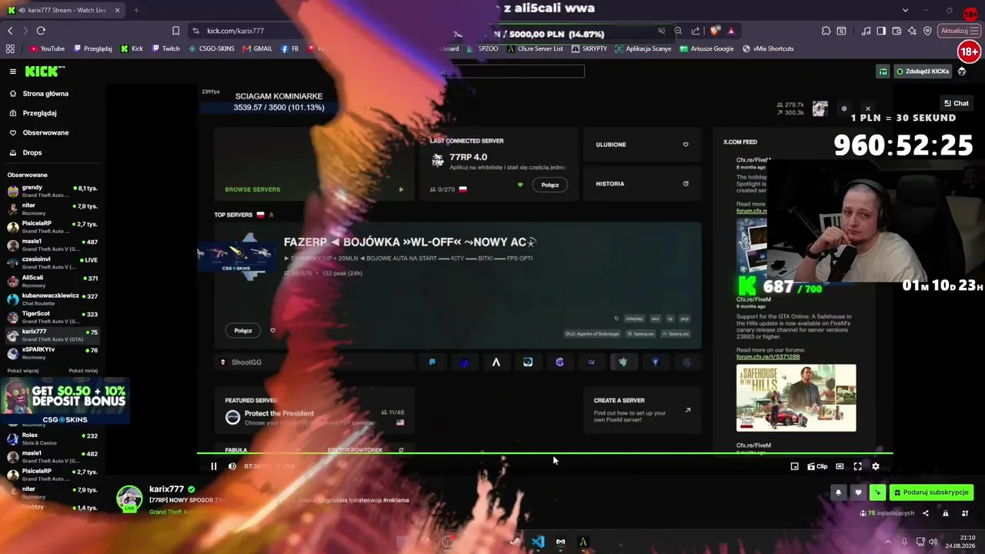Viewport: 985px width, 554px height.
Task: Collapse followed list with Pokaż mniej
Action: pos(83,371)
